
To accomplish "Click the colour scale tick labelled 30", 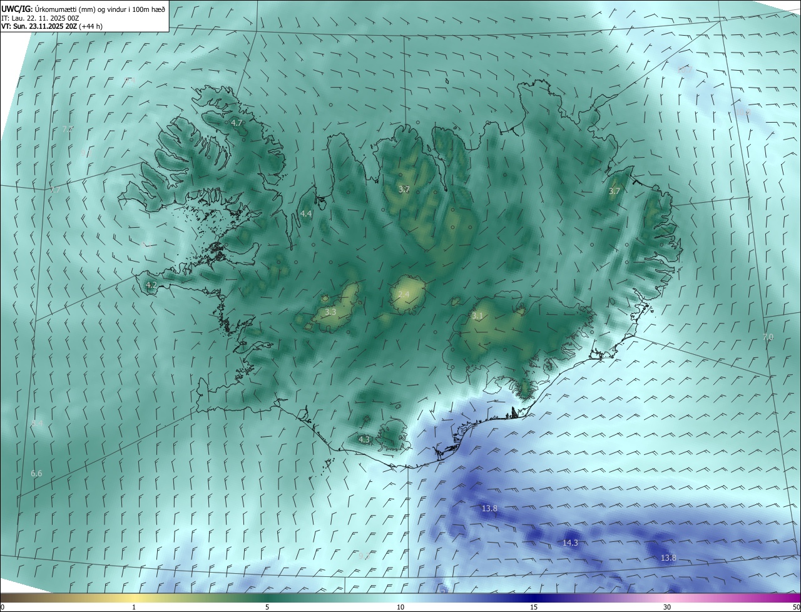I will click(667, 607).
